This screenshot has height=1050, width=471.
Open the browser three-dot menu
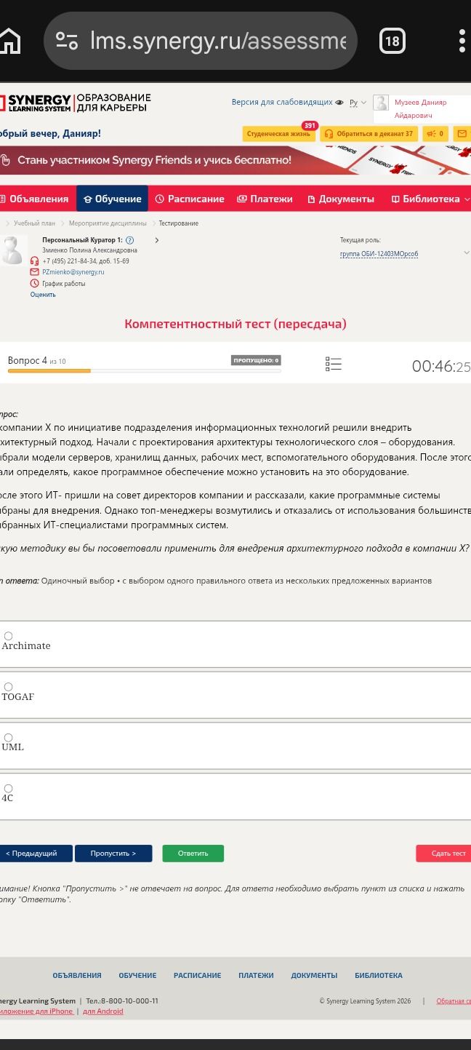462,41
